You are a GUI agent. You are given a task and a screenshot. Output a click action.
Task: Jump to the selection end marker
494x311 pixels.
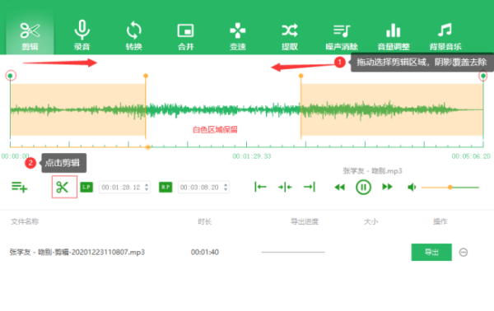click(310, 187)
